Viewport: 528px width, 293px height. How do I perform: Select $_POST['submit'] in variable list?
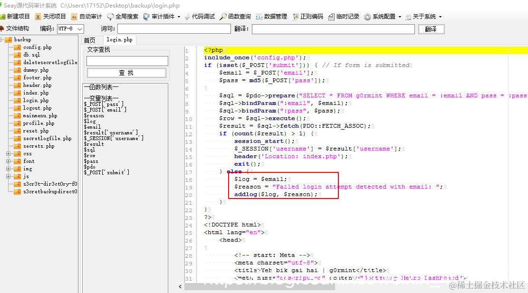point(106,172)
